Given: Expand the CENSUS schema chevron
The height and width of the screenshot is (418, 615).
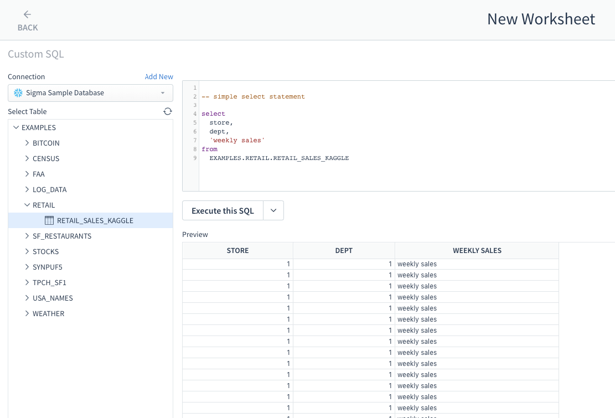Looking at the screenshot, I should [x=27, y=158].
